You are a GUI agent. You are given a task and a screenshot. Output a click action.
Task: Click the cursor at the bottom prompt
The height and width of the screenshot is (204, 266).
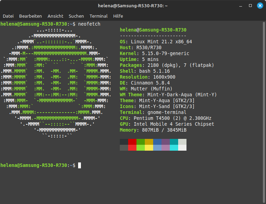tap(80, 165)
